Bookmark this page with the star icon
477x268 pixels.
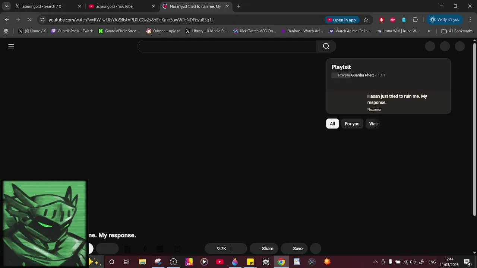366,20
